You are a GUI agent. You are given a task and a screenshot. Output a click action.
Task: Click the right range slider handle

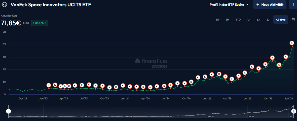pyautogui.click(x=293, y=111)
